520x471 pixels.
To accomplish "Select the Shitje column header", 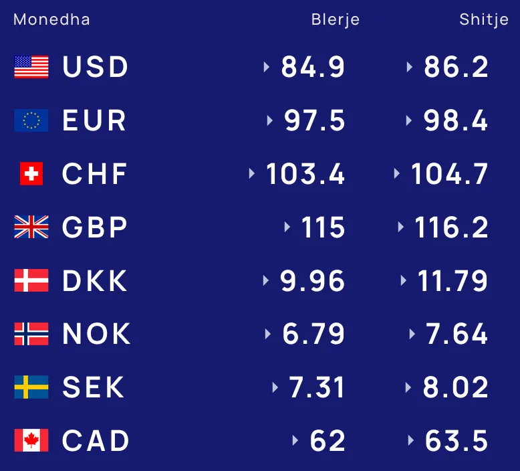I will 484,20.
